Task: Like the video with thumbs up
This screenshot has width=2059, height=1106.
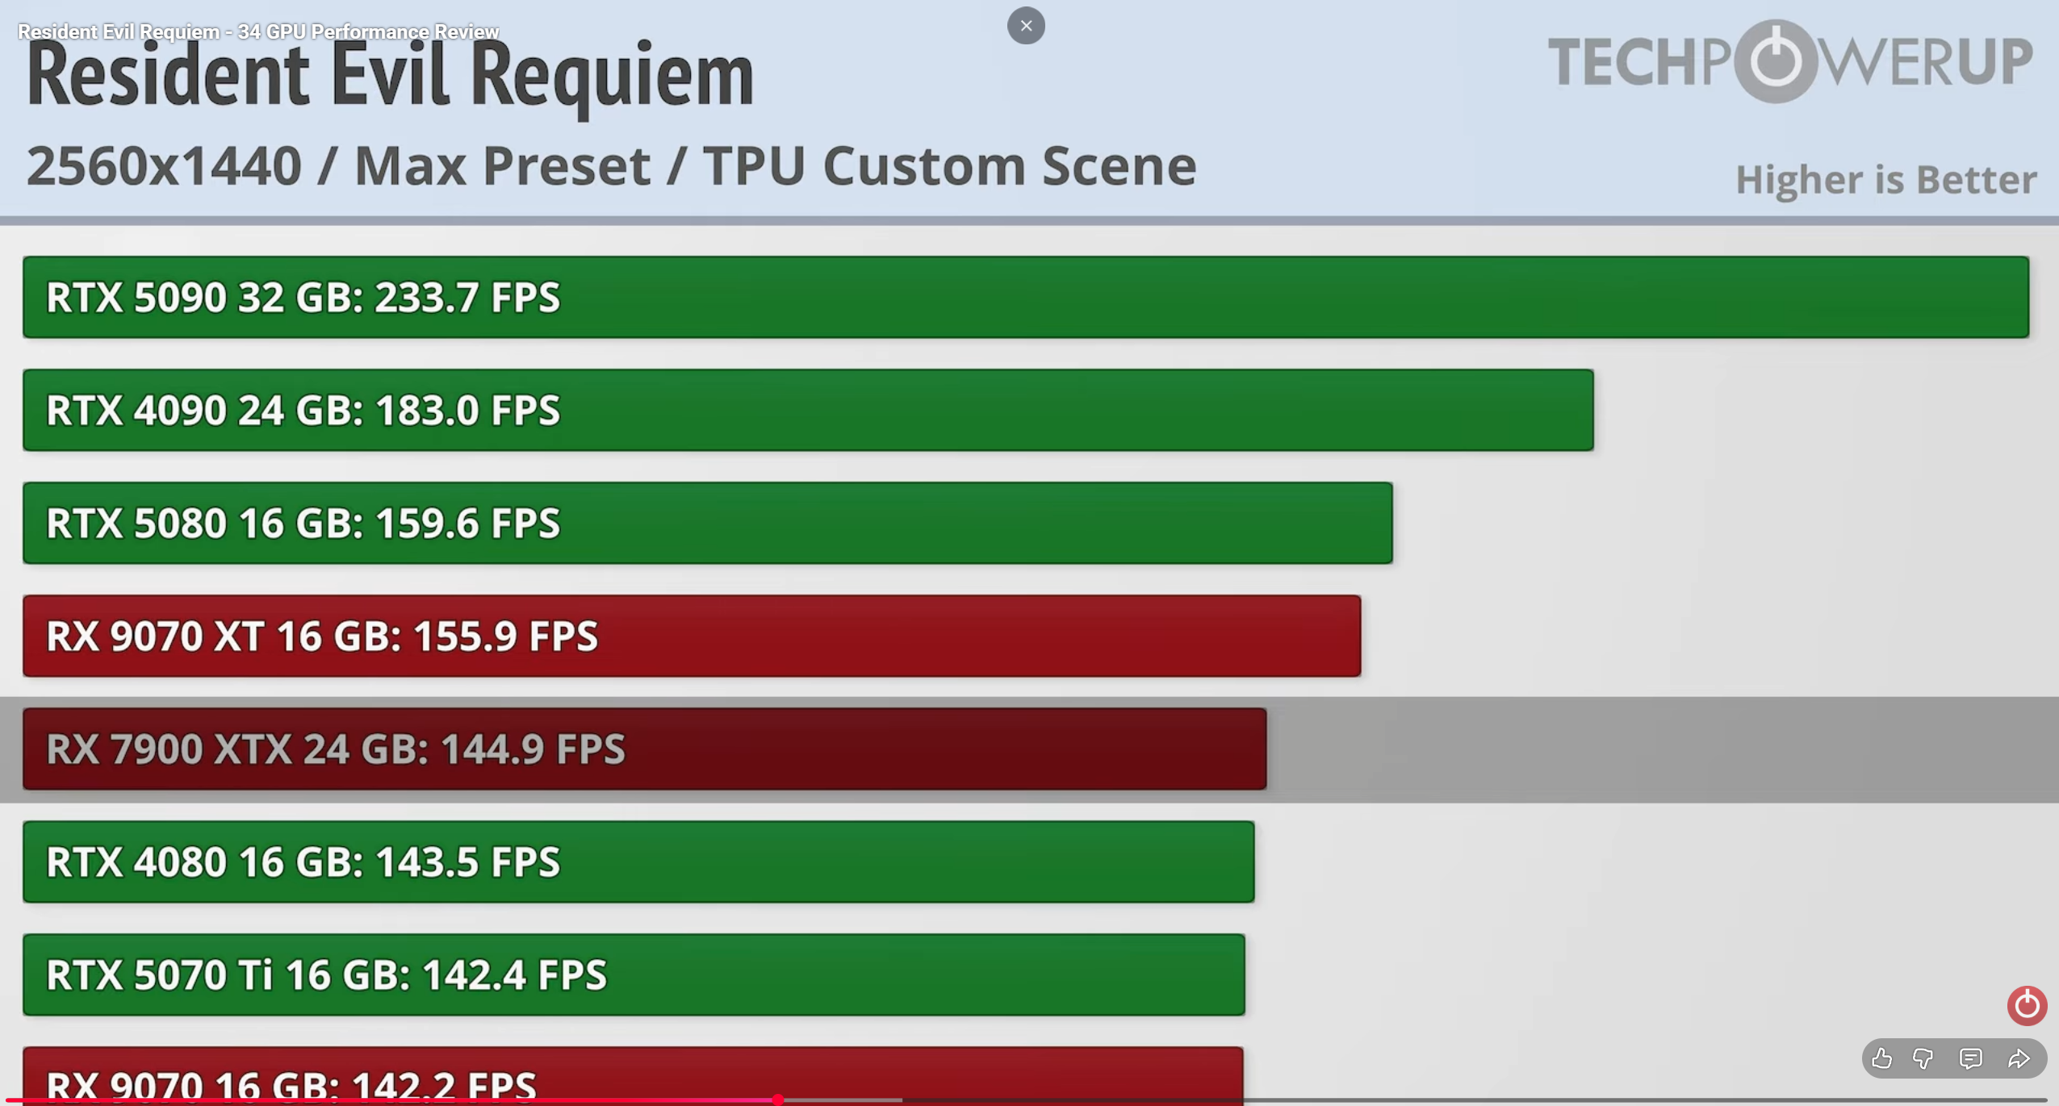Action: point(1882,1058)
